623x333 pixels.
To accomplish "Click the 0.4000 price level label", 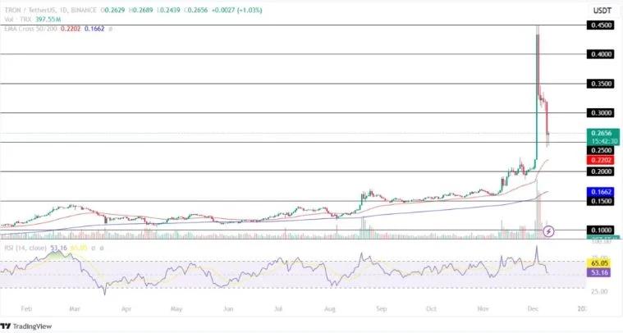I will [601, 54].
